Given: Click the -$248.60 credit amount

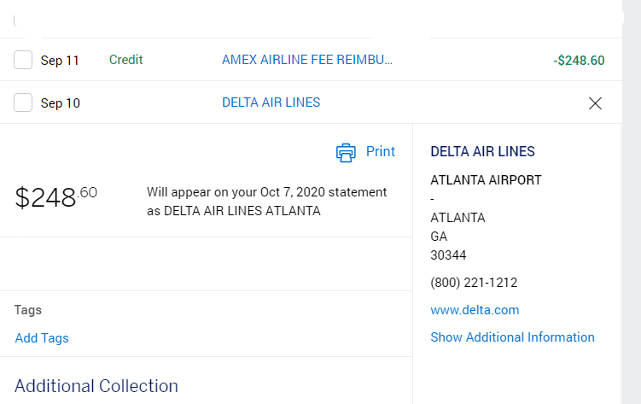Looking at the screenshot, I should point(579,61).
